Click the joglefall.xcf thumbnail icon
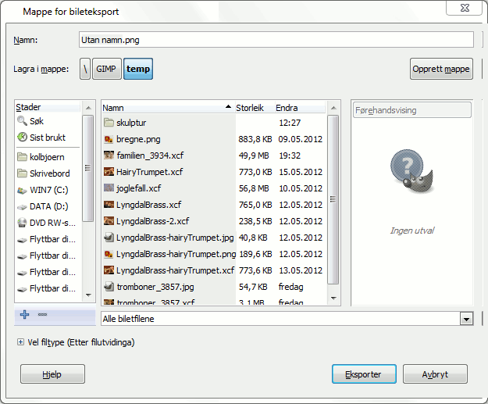Image resolution: width=488 pixels, height=404 pixels. (x=109, y=188)
